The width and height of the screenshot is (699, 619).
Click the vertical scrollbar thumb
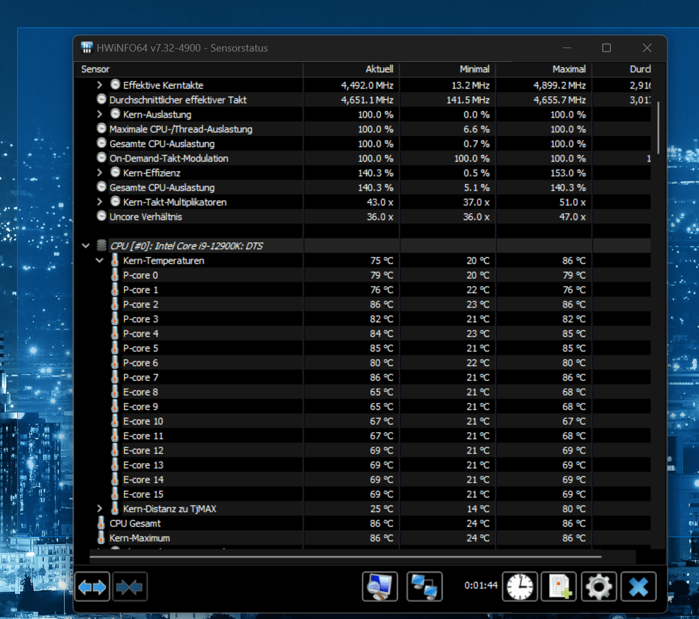coord(658,128)
